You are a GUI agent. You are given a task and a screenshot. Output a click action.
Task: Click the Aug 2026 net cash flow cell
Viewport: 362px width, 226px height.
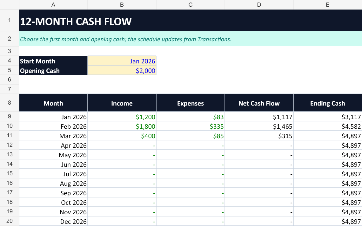259,183
